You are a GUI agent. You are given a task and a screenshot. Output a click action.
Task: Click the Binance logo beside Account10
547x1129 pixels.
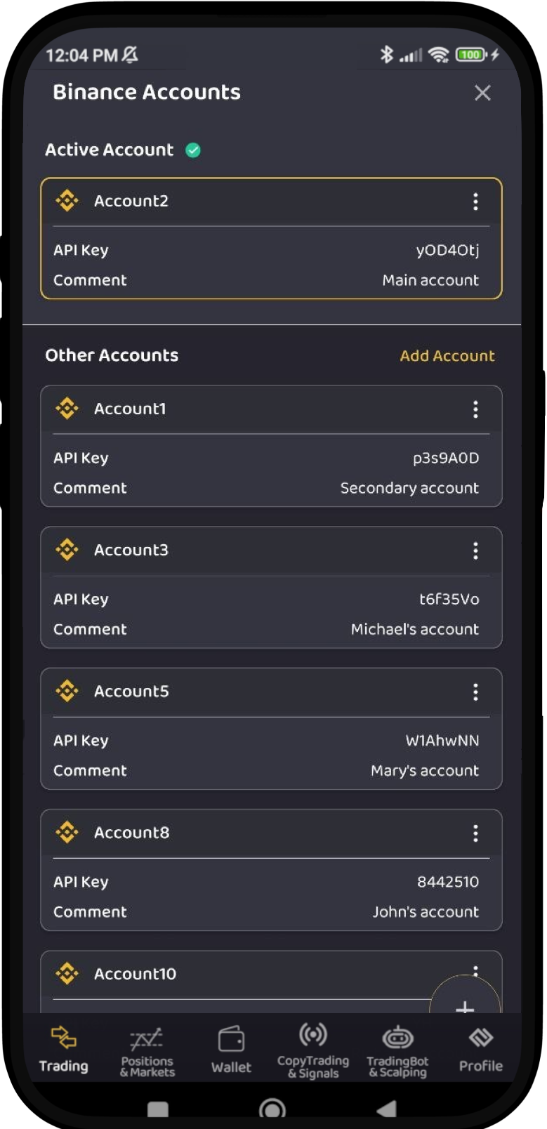pyautogui.click(x=67, y=974)
